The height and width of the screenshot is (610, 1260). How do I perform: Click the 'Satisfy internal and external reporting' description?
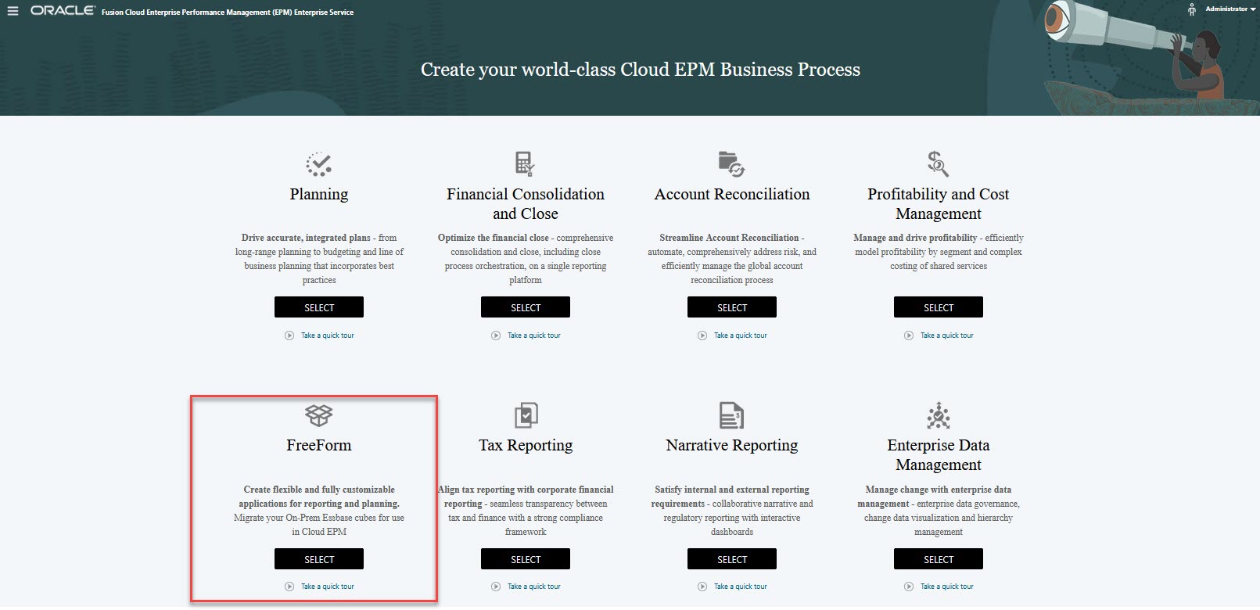(732, 511)
